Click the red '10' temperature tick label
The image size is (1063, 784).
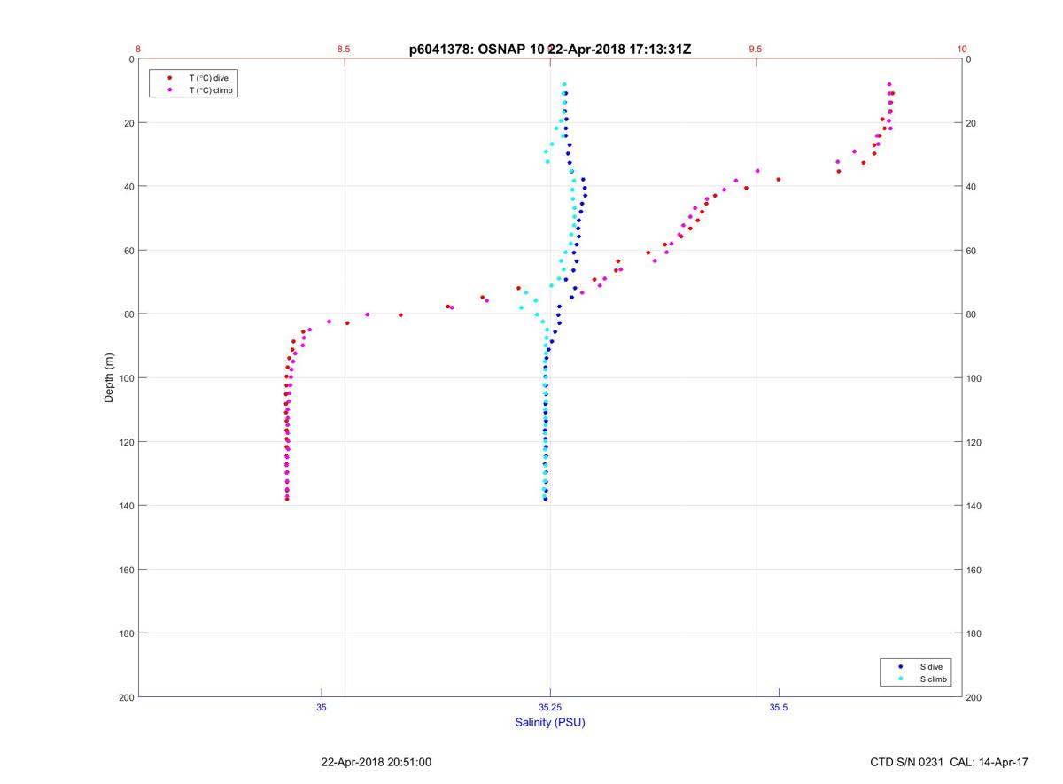(962, 50)
